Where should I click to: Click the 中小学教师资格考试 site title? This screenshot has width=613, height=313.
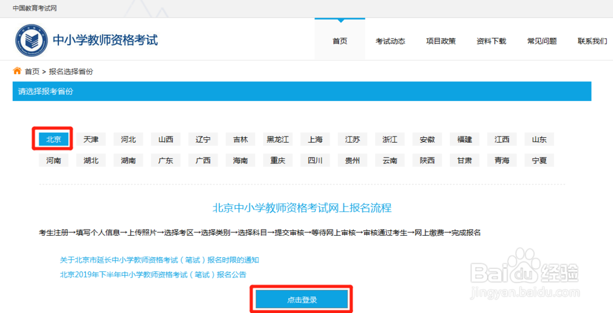point(105,40)
